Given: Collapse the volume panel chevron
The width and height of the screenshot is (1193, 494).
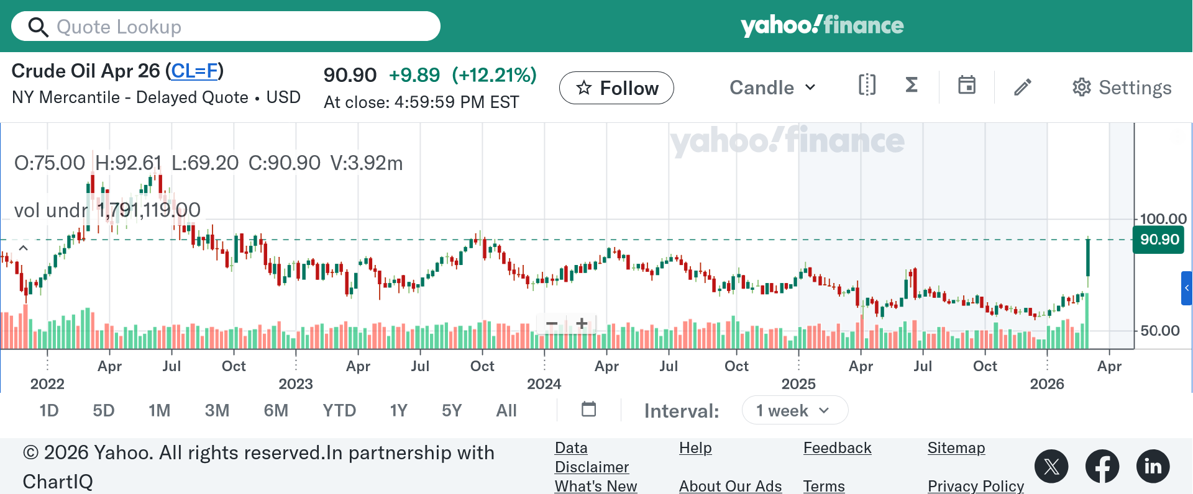Looking at the screenshot, I should 23,248.
